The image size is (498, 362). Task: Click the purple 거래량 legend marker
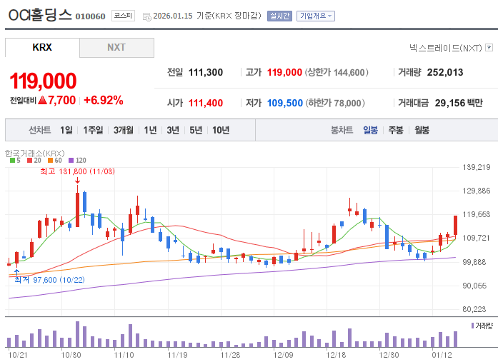tap(472, 326)
